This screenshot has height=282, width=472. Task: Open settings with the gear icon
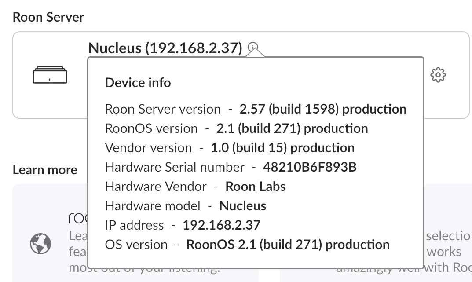pyautogui.click(x=438, y=75)
